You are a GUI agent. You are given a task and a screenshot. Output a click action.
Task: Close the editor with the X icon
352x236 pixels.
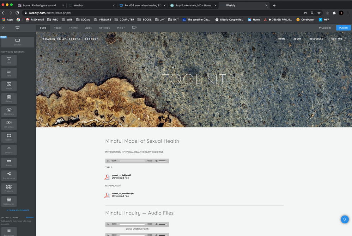[3, 27]
